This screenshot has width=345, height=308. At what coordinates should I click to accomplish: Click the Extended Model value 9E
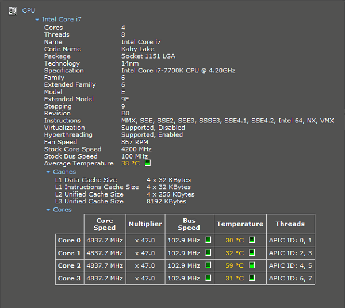(x=125, y=99)
